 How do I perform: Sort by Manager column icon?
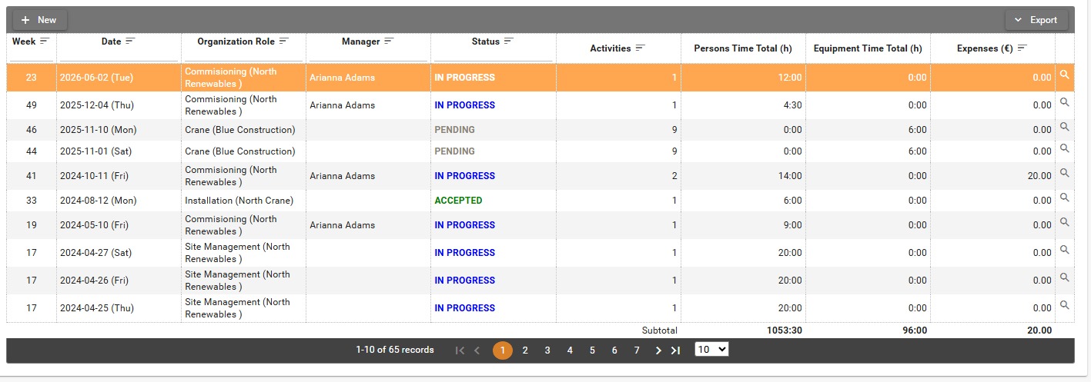[x=389, y=42]
